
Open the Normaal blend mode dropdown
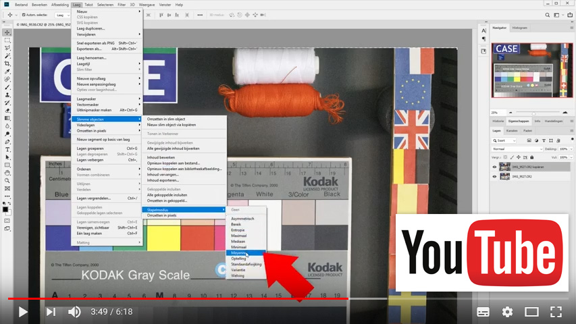[515, 148]
